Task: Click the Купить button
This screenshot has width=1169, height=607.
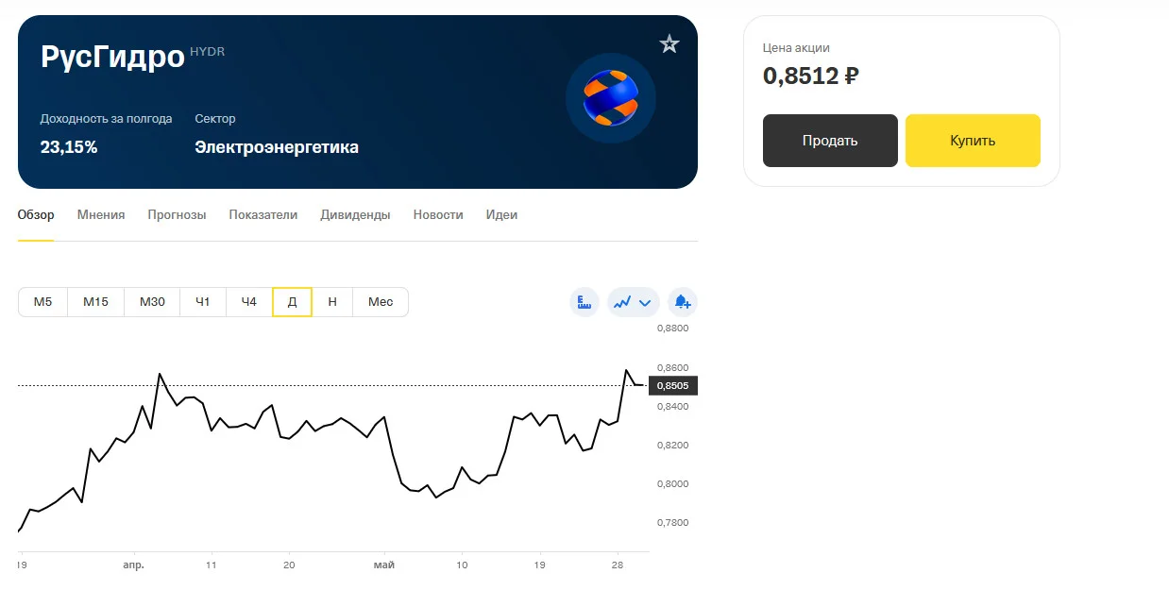Action: pos(973,141)
